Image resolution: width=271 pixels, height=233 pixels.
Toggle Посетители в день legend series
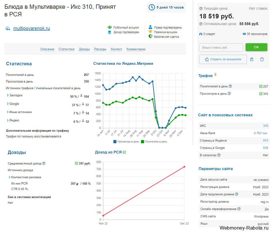coord(154,142)
